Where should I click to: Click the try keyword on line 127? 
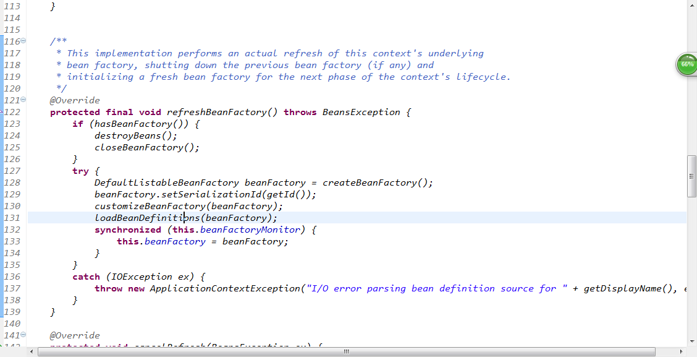(x=80, y=171)
